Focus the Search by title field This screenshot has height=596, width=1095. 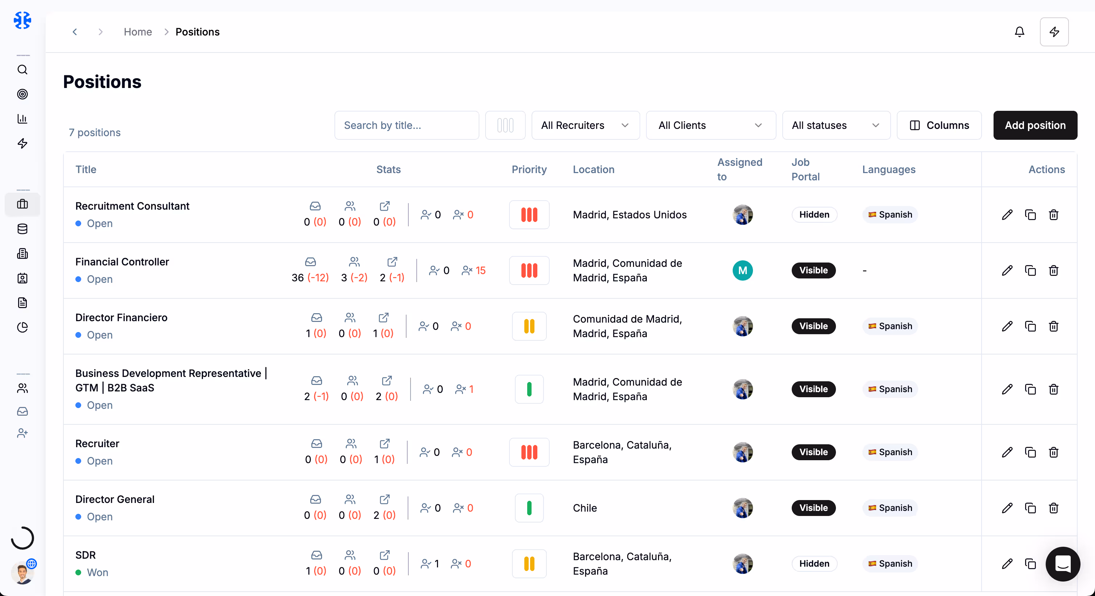[x=407, y=125]
